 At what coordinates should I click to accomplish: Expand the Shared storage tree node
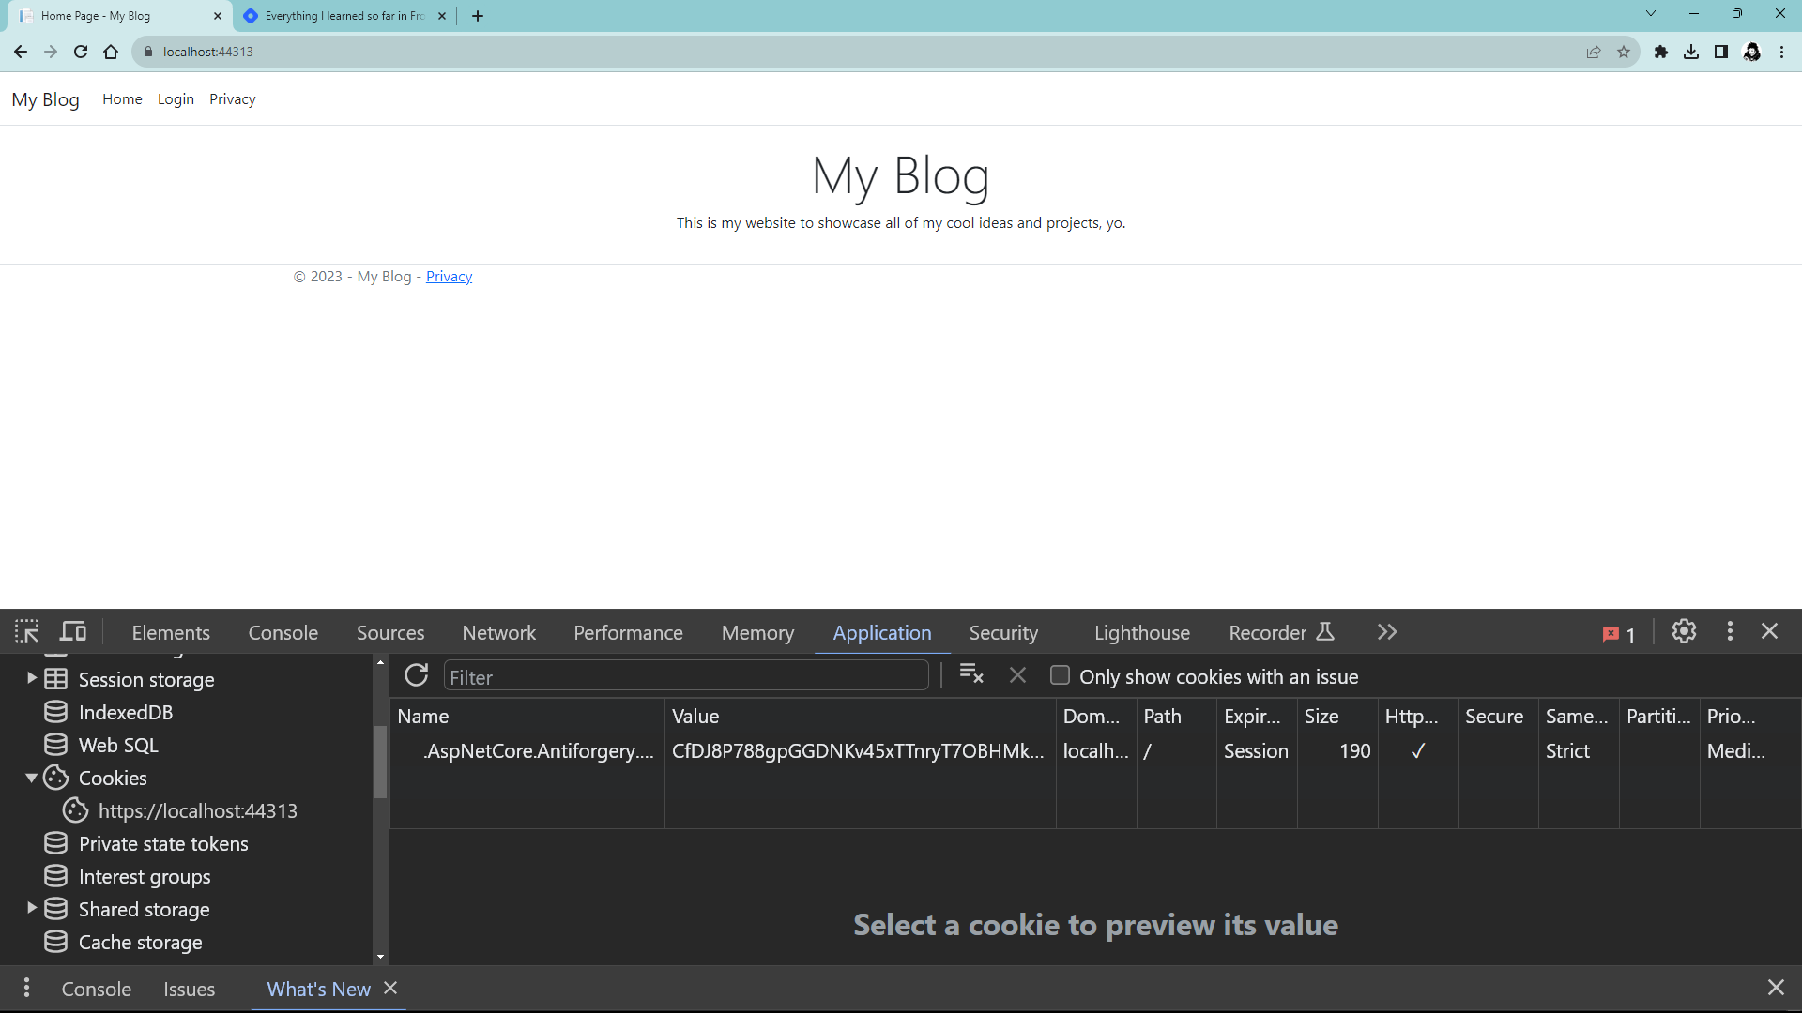tap(31, 908)
